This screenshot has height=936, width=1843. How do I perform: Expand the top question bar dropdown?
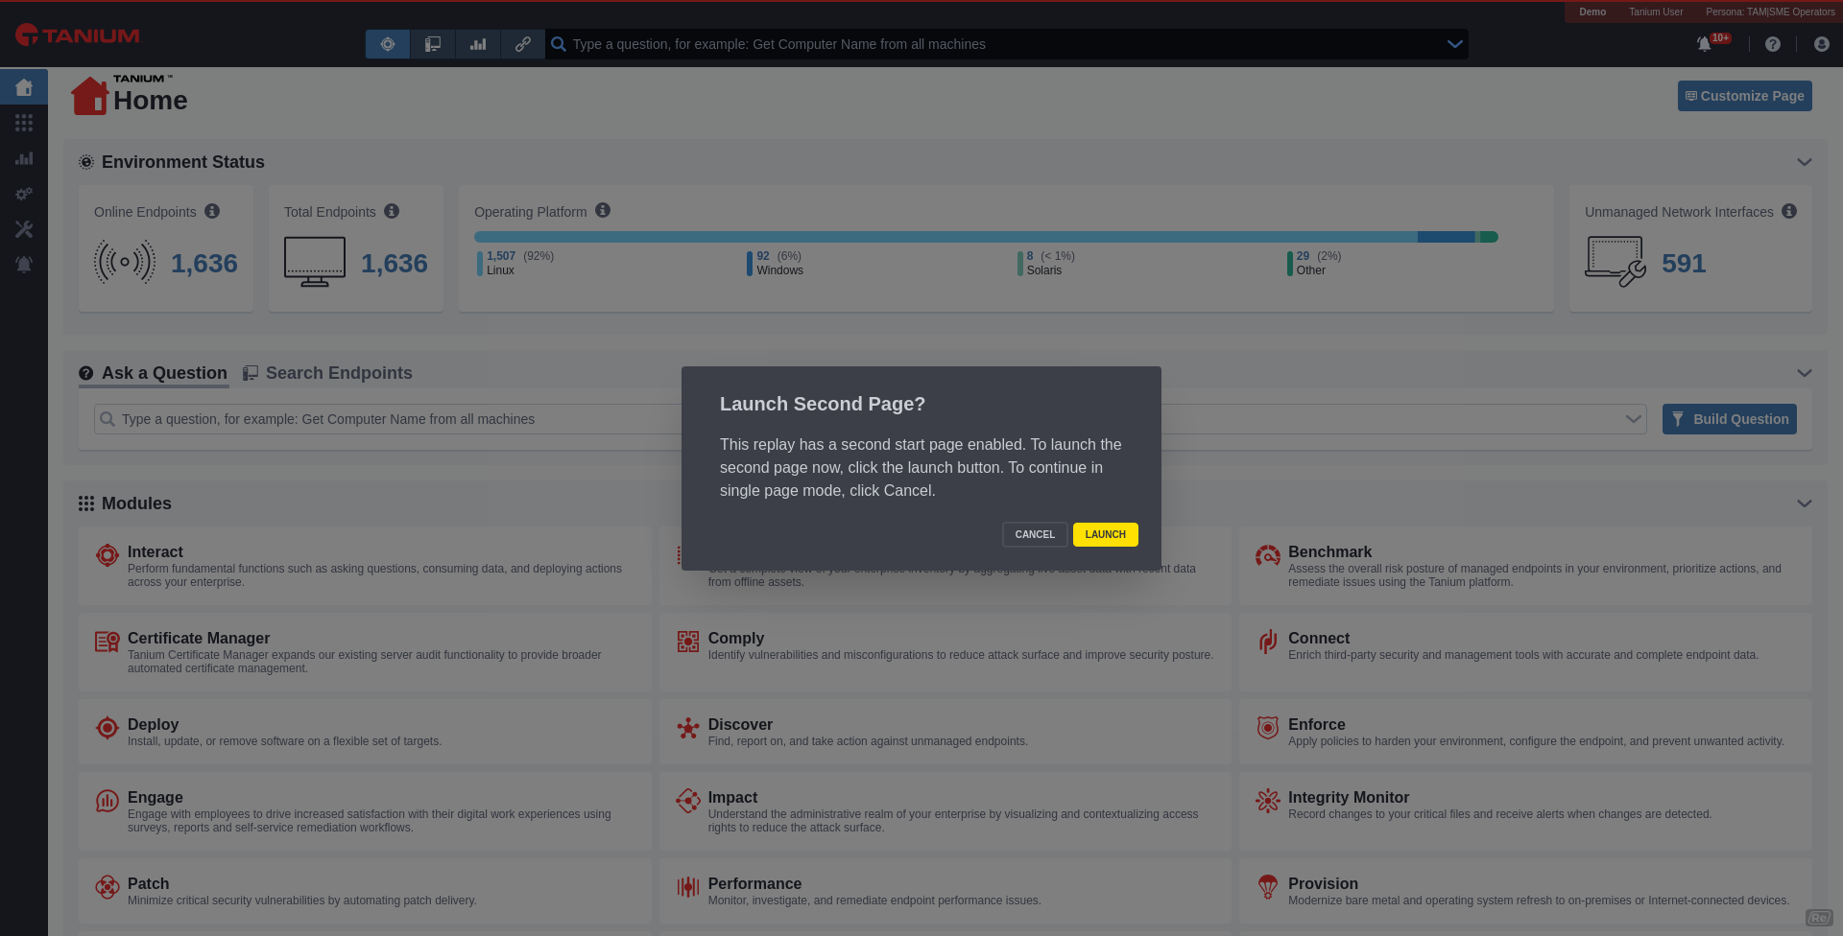(x=1454, y=44)
